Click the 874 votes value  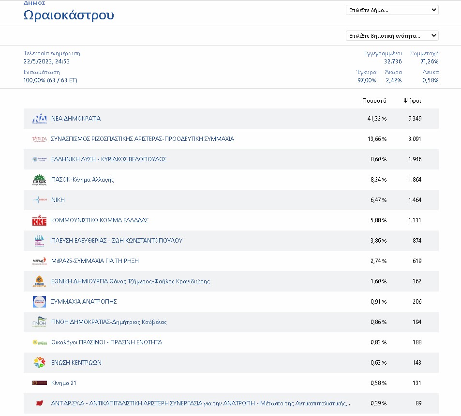coord(417,241)
